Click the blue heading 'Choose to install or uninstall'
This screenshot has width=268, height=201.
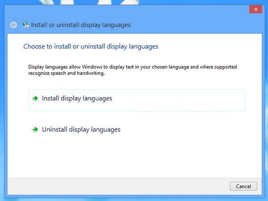pyautogui.click(x=91, y=46)
